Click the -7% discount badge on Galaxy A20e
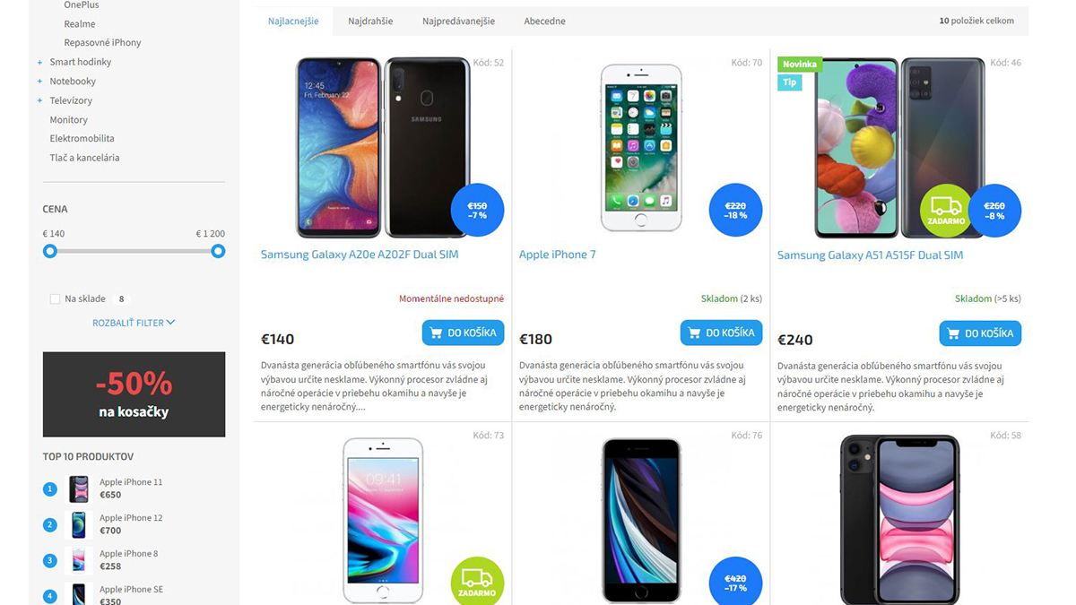 pos(477,211)
